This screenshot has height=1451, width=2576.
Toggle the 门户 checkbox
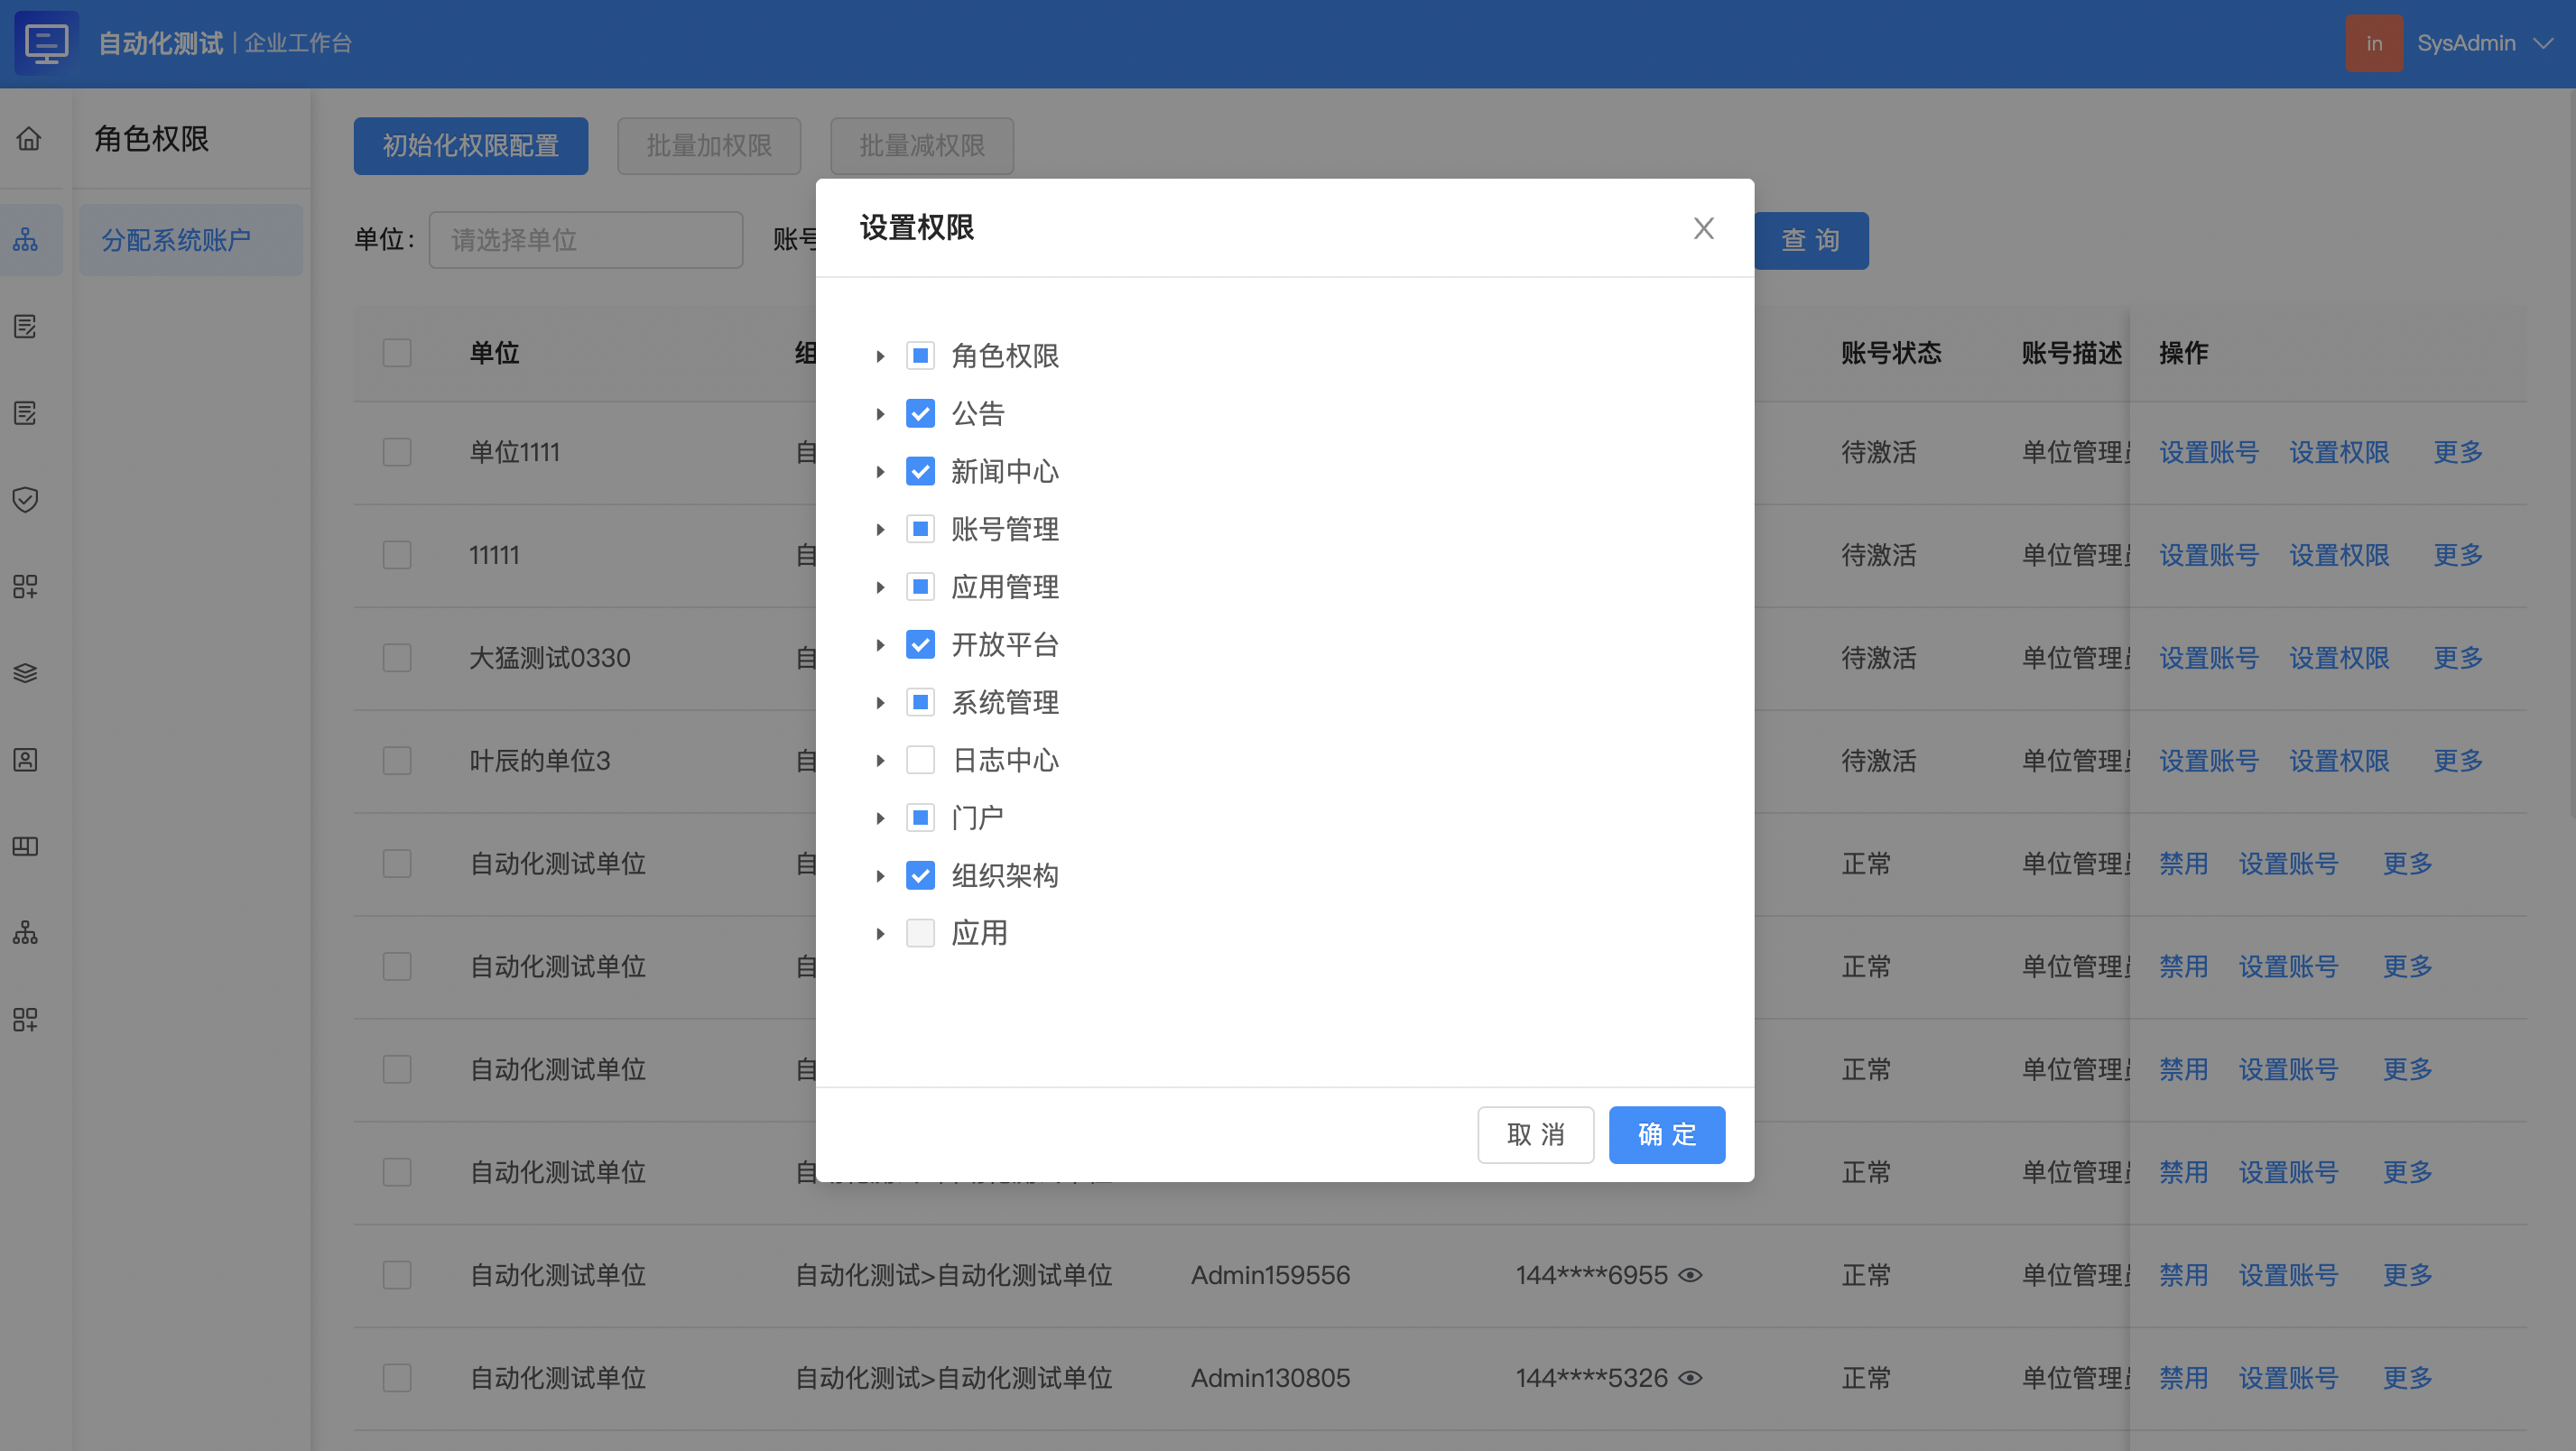[x=920, y=818]
